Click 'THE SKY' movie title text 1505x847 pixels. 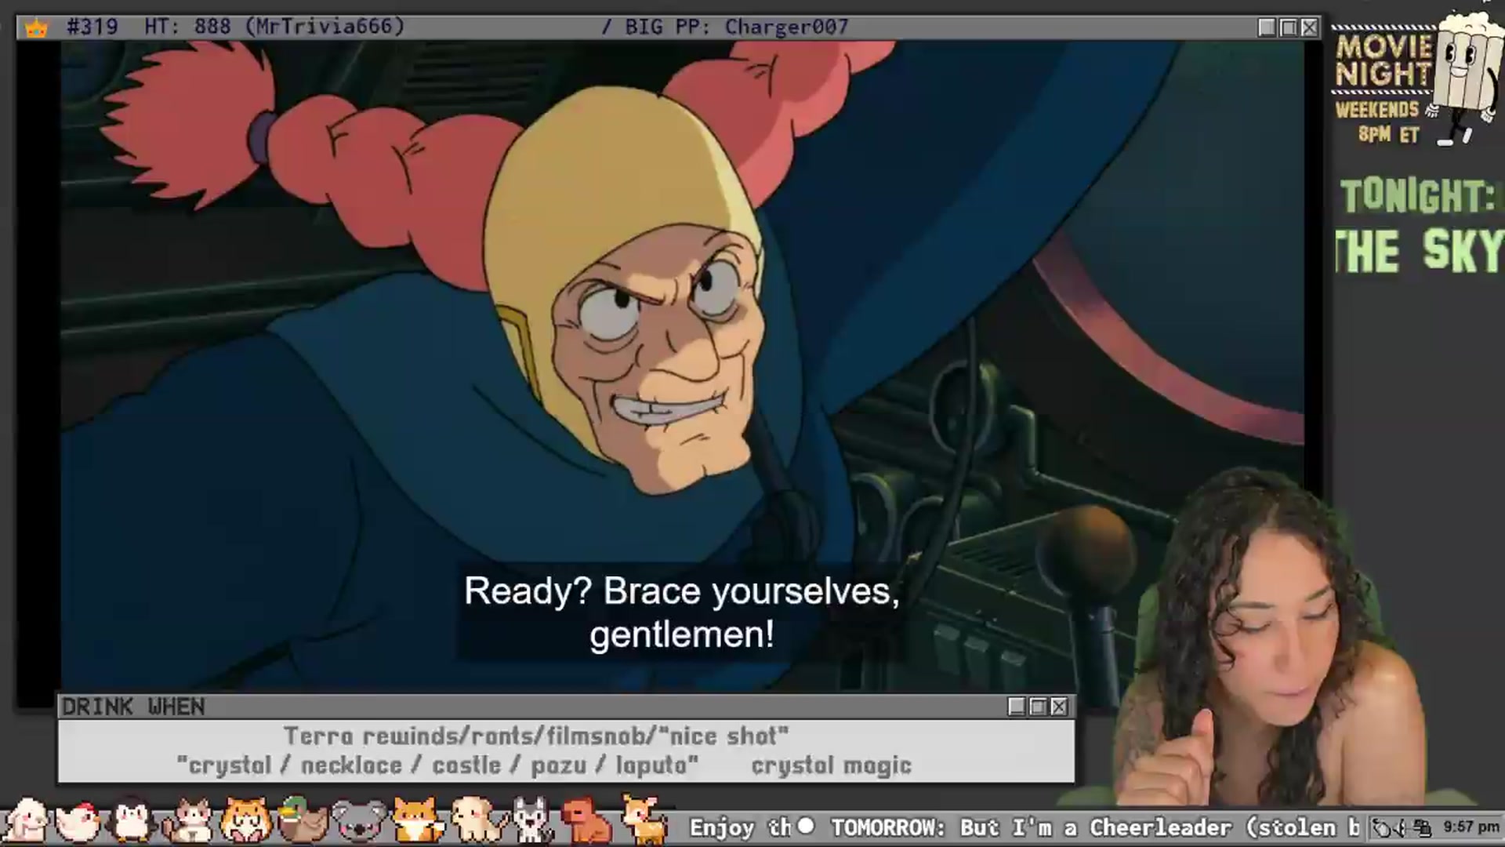(x=1420, y=251)
